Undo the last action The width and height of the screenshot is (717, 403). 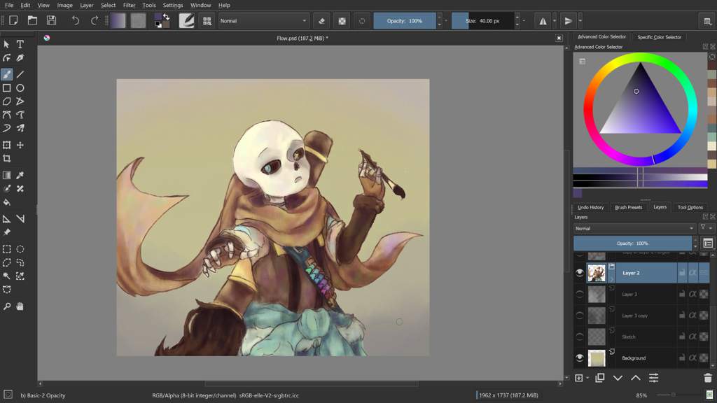pyautogui.click(x=76, y=20)
